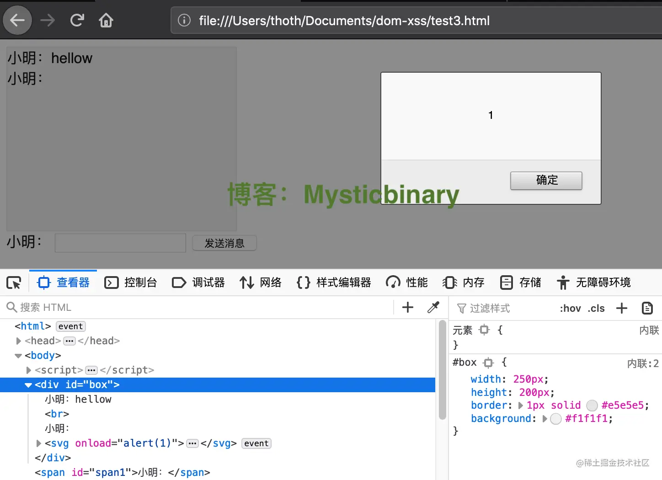Image resolution: width=662 pixels, height=480 pixels.
Task: Expand the border shorthand property
Action: point(520,405)
